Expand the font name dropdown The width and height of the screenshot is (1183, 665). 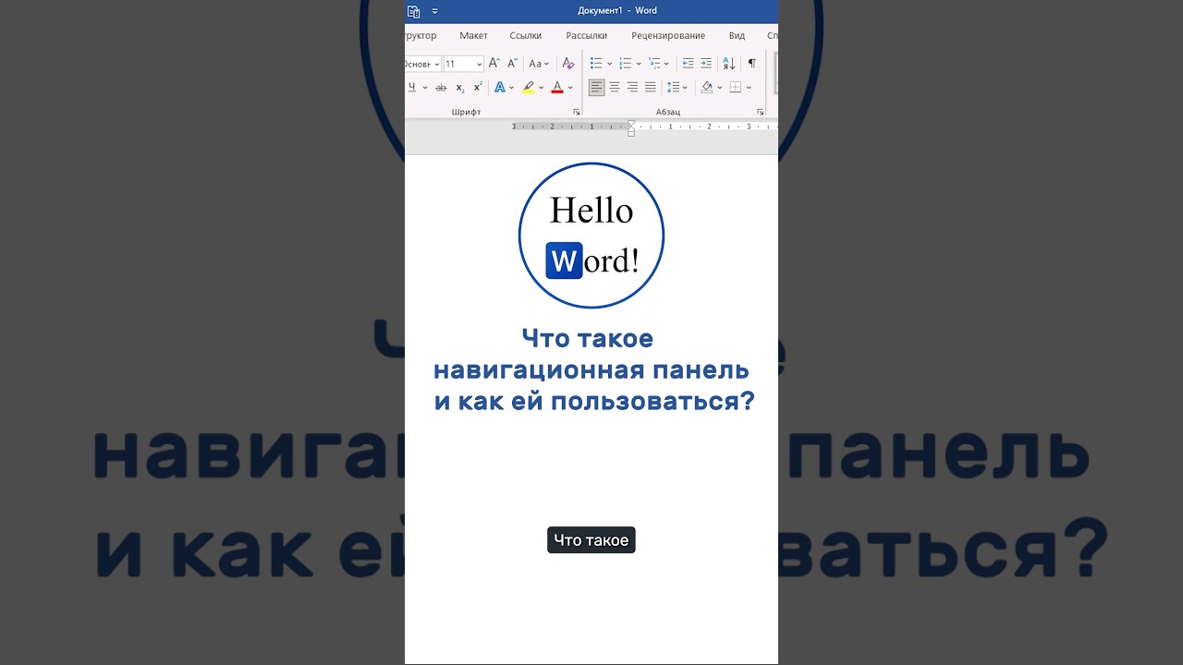coord(436,64)
